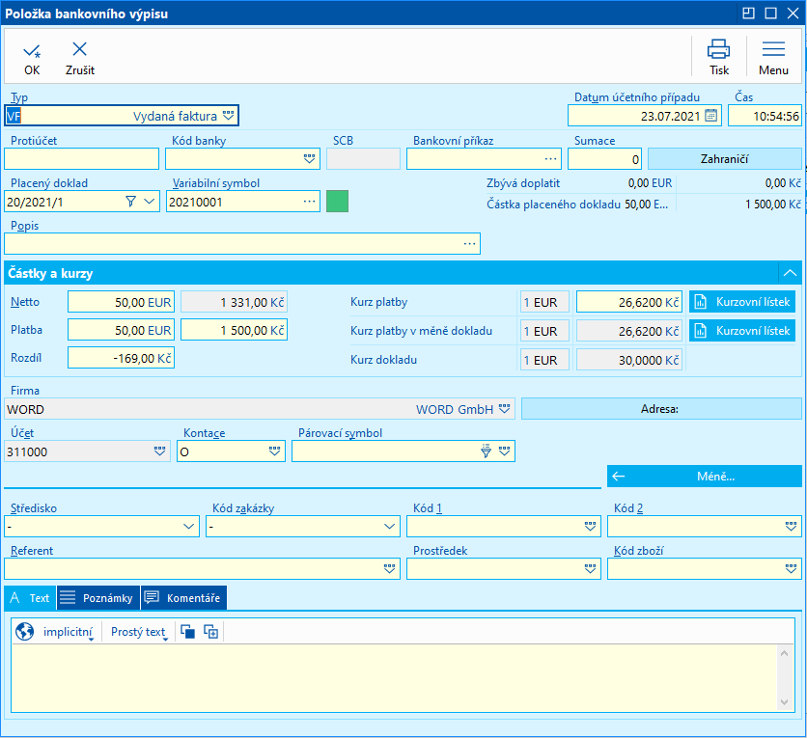The width and height of the screenshot is (807, 738).
Task: Click into the Protiúčet input field
Action: pos(81,159)
